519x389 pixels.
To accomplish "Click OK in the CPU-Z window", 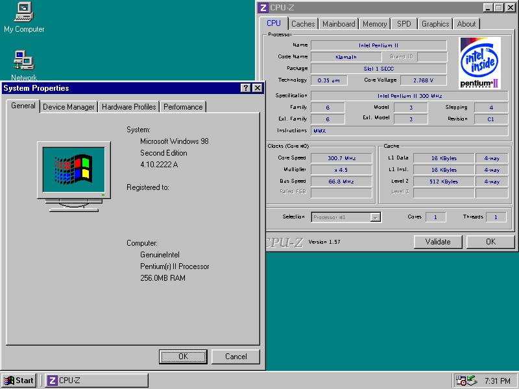I will point(490,242).
